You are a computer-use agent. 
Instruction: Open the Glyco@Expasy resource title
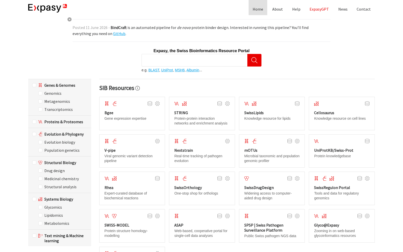click(x=326, y=225)
